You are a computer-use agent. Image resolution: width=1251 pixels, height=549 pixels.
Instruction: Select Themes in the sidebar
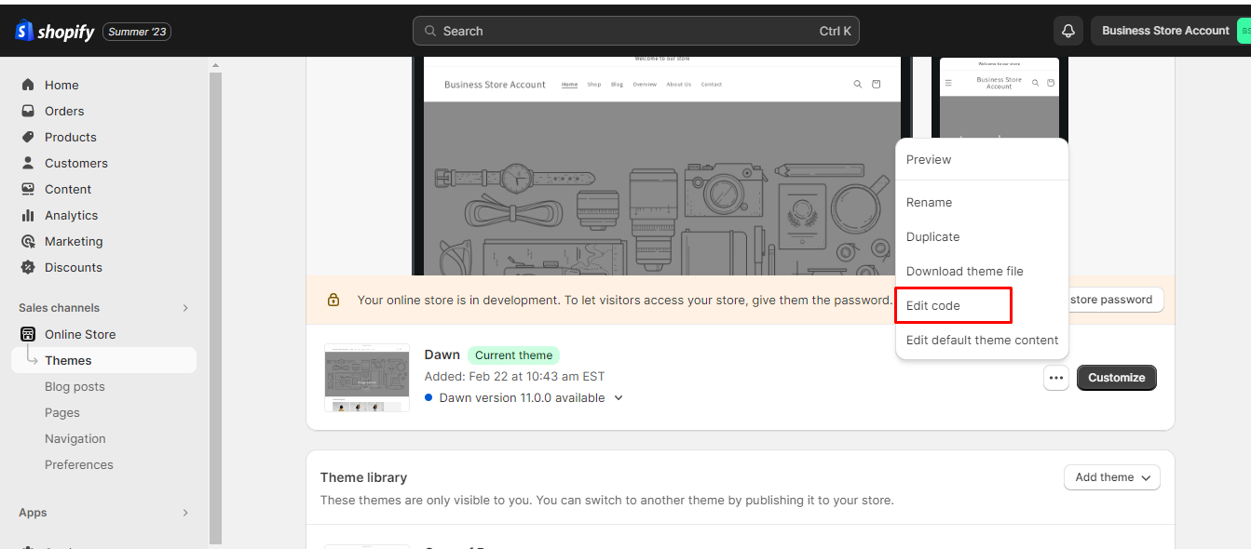[x=103, y=360]
